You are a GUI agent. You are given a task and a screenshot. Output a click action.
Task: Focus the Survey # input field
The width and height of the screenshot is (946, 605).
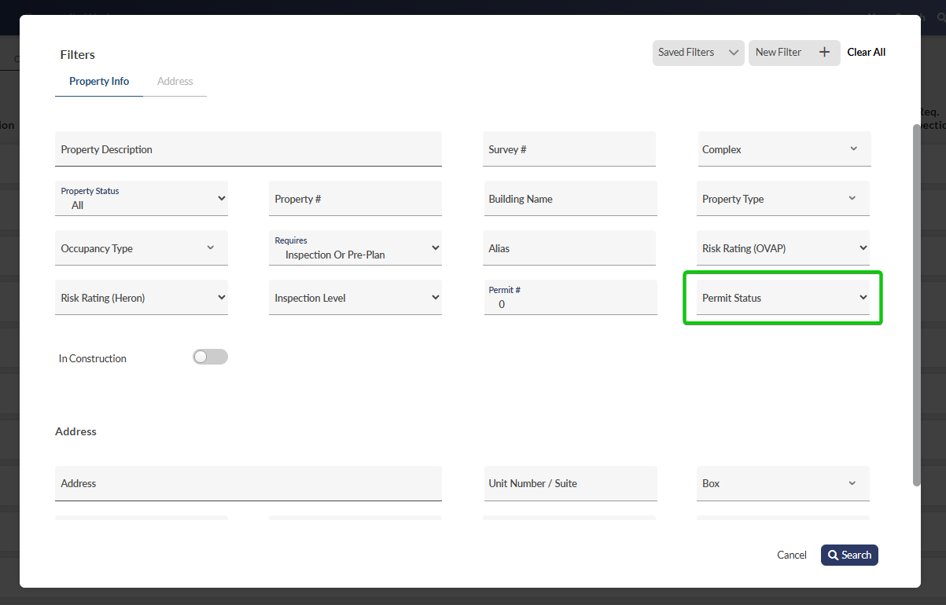569,149
